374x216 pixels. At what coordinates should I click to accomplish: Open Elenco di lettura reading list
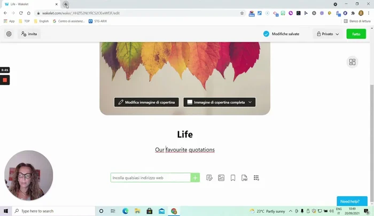click(357, 21)
